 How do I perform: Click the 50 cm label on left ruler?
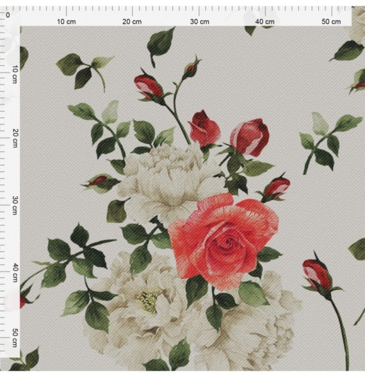click(15, 339)
